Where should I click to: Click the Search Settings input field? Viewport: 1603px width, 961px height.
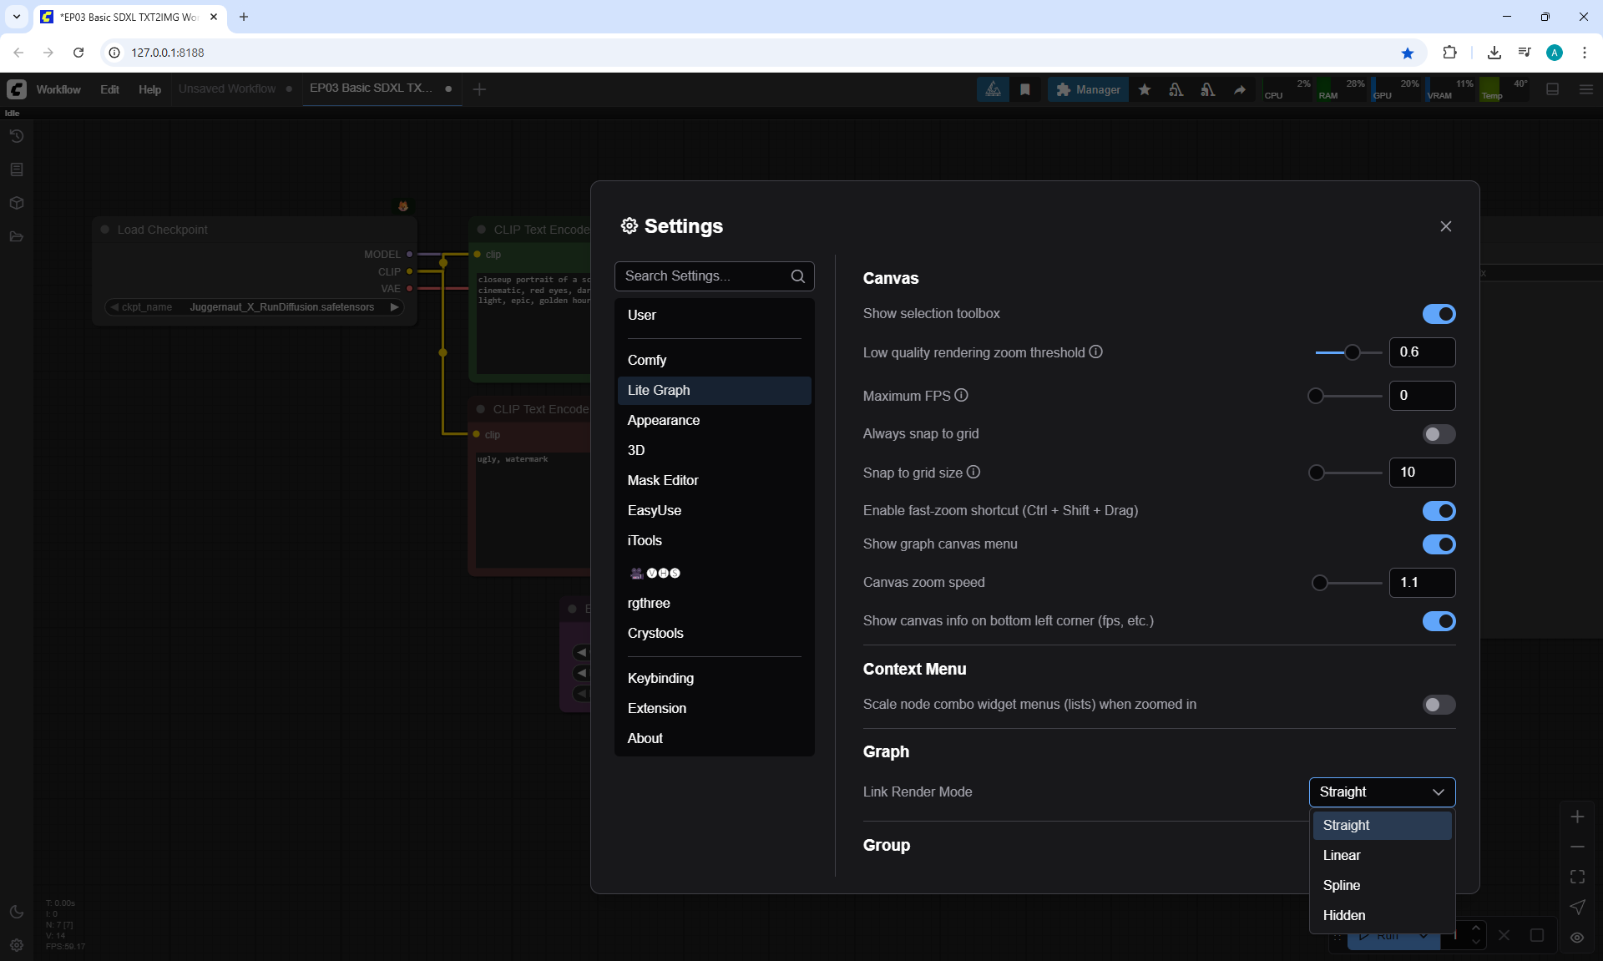[x=704, y=276]
